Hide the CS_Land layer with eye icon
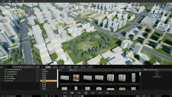This screenshot has height=97, width=172. pos(5,81)
